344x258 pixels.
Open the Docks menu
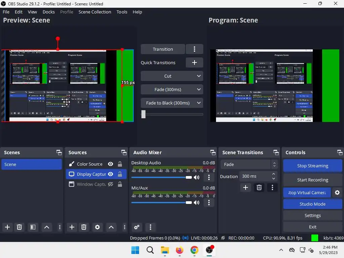coord(49,12)
